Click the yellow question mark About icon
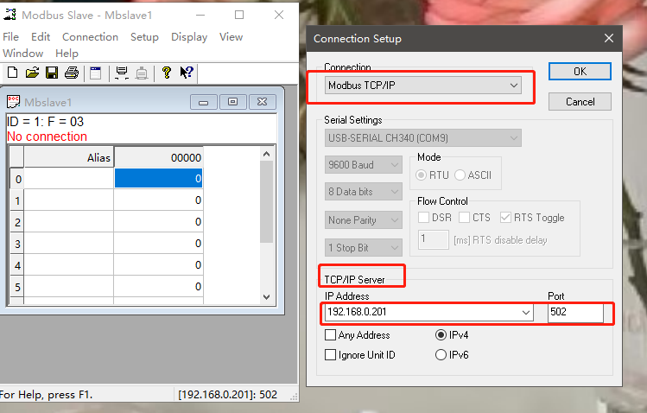The image size is (647, 413). click(167, 73)
